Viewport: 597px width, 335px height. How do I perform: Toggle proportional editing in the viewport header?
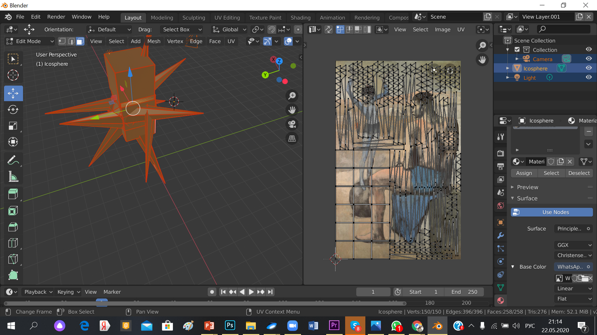pyautogui.click(x=298, y=29)
